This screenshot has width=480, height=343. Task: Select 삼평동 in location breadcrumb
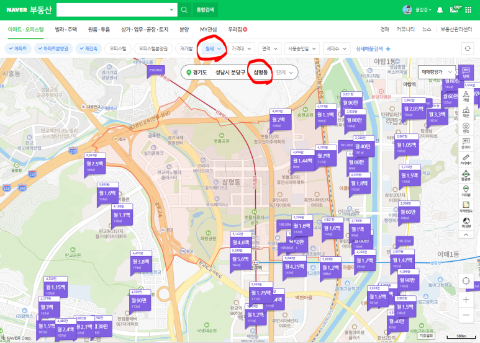(x=261, y=73)
